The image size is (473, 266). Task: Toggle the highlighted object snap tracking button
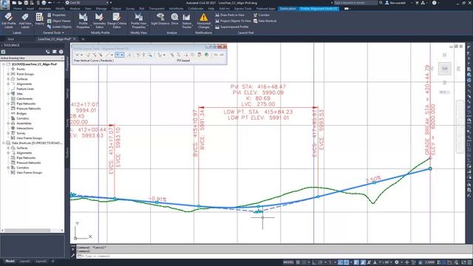[x=340, y=262]
